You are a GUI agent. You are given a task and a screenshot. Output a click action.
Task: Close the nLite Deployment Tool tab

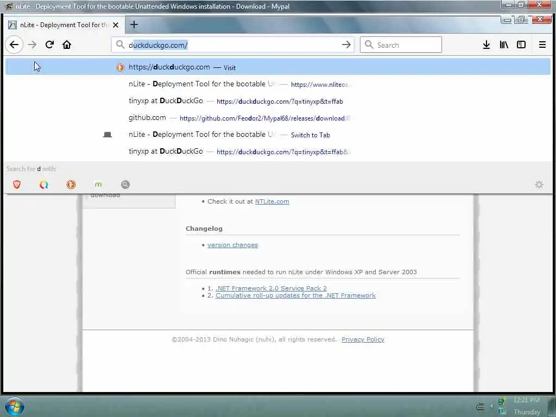point(116,25)
